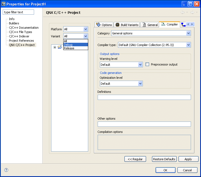Click the back navigation arrow
This screenshot has height=177, width=201.
tap(183, 12)
